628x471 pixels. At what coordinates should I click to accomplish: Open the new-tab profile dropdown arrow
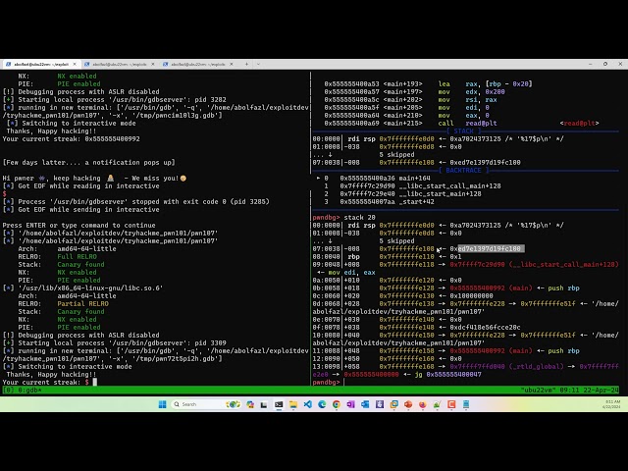coord(258,64)
